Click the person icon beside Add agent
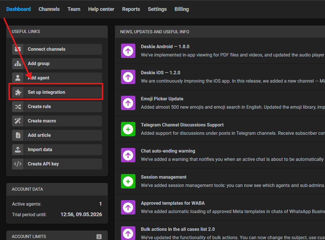The height and width of the screenshot is (240, 325). point(18,78)
